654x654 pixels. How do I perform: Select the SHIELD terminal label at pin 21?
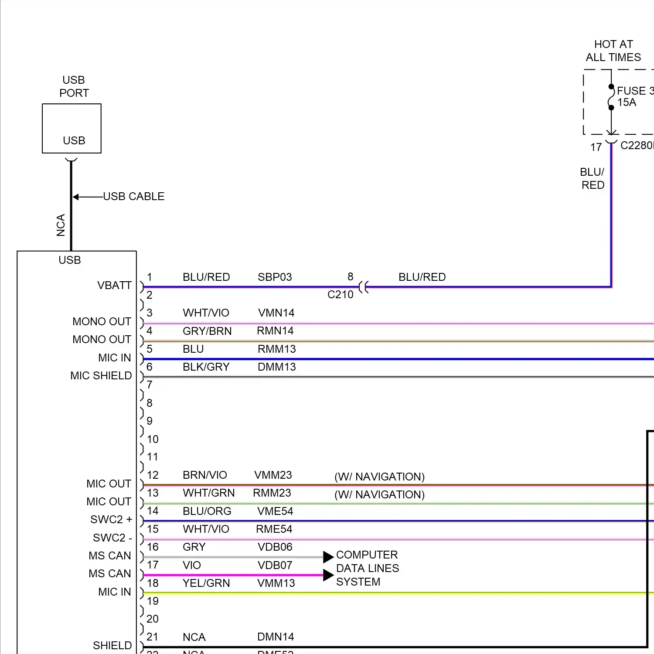click(112, 645)
